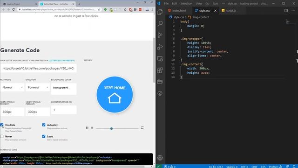Open the Extensions panel in VS Code

160,70
